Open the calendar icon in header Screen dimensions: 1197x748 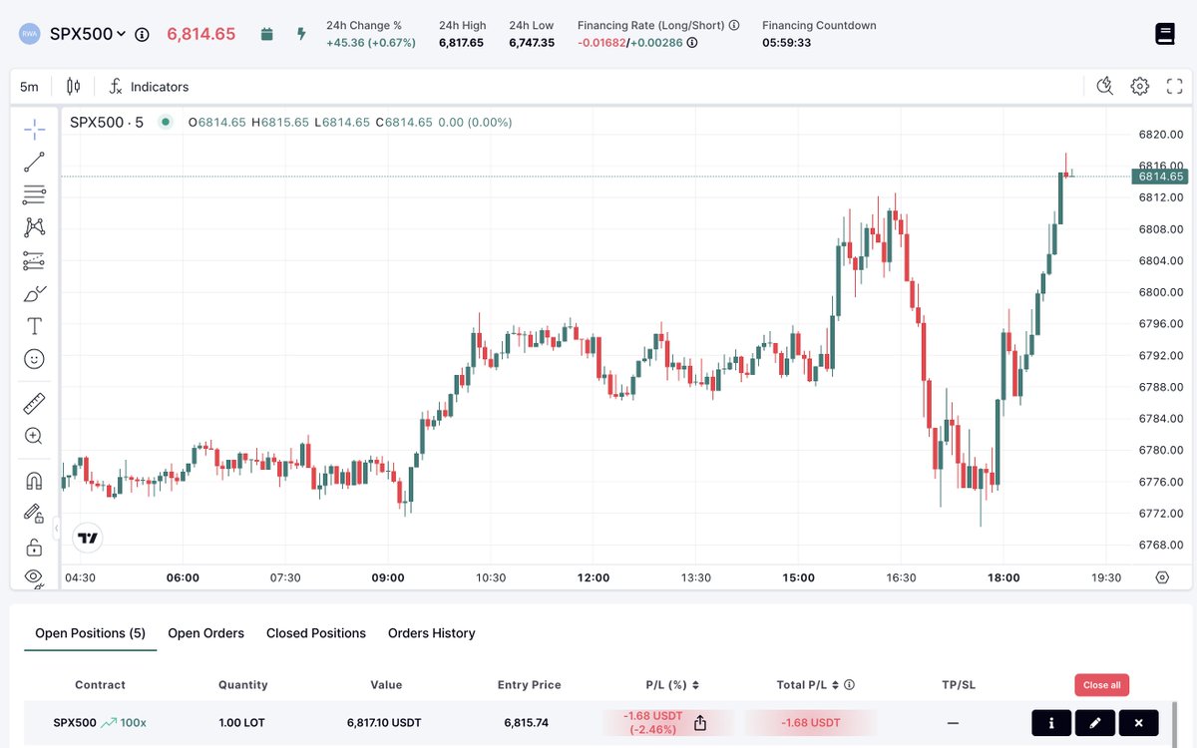pos(266,34)
